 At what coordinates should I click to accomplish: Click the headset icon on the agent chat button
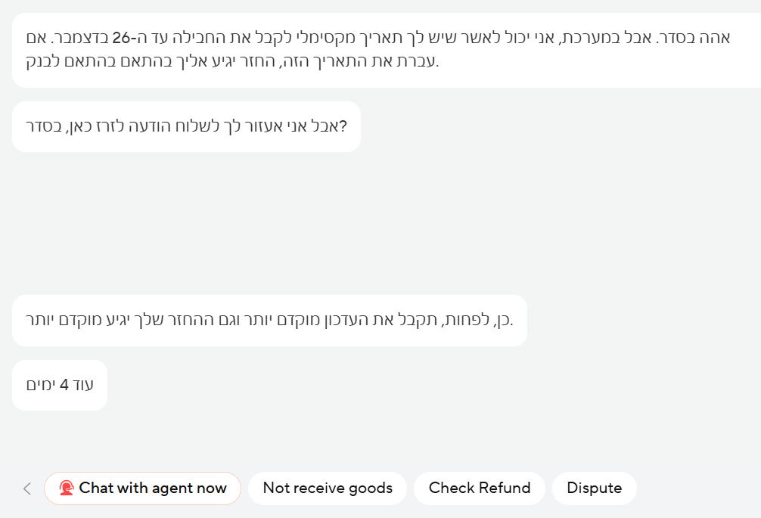pos(67,489)
